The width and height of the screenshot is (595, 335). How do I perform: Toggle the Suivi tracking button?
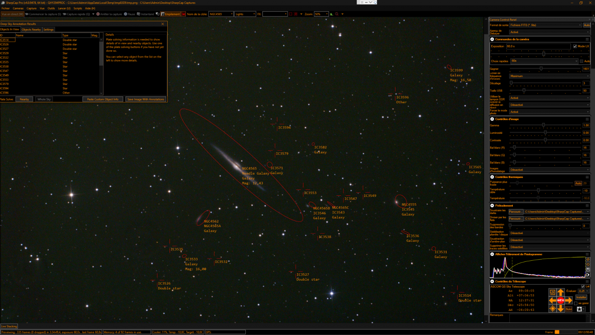569,309
